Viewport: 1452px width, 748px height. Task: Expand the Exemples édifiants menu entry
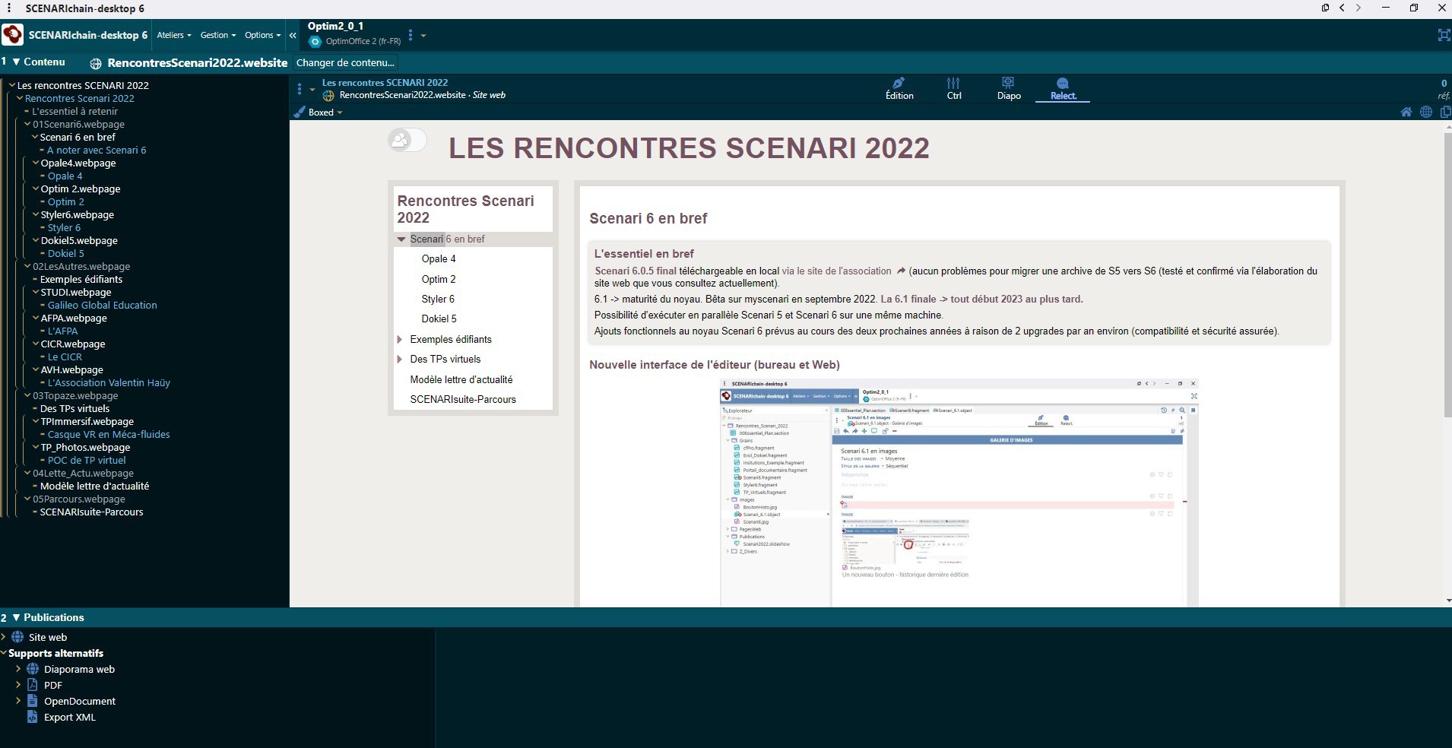400,340
